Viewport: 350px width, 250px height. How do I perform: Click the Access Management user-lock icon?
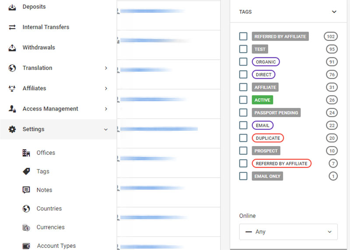click(12, 109)
